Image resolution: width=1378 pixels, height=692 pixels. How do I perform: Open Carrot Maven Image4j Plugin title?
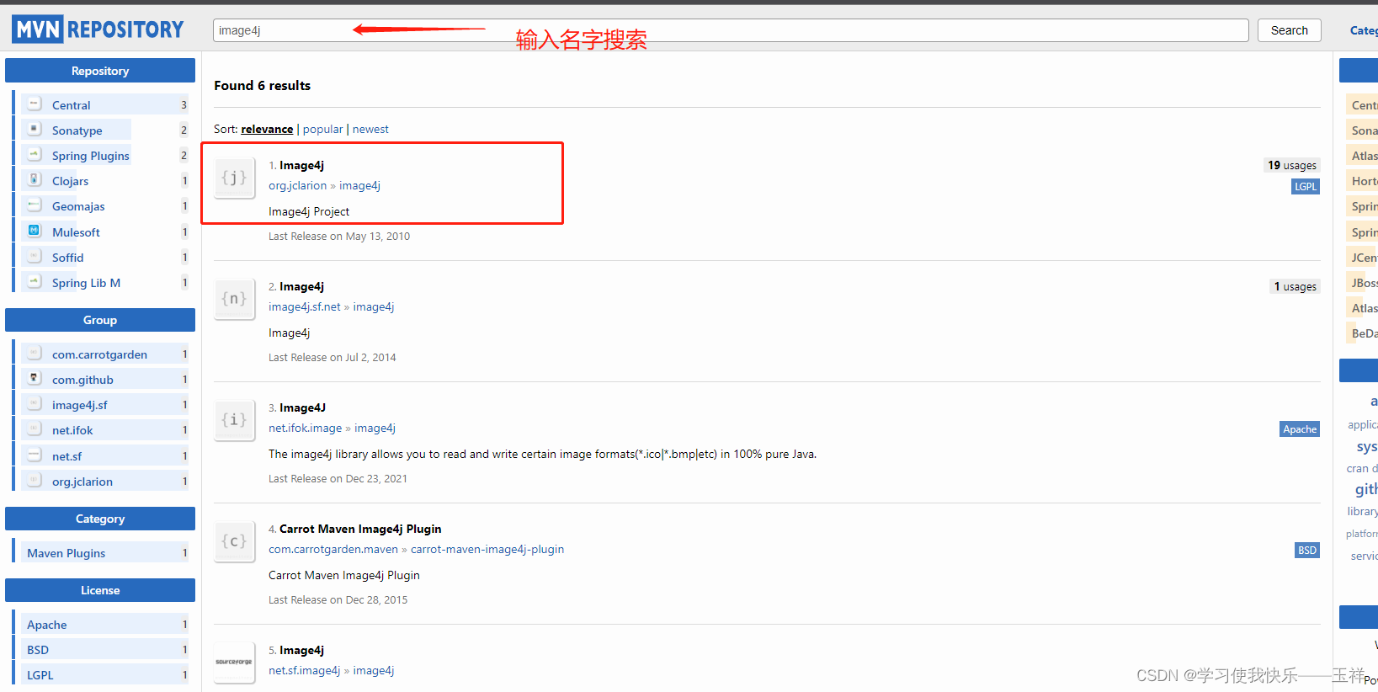360,529
